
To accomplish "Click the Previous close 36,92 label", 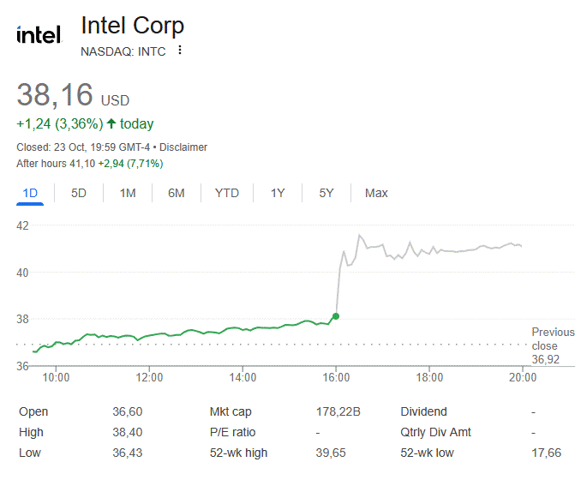I will coord(553,345).
